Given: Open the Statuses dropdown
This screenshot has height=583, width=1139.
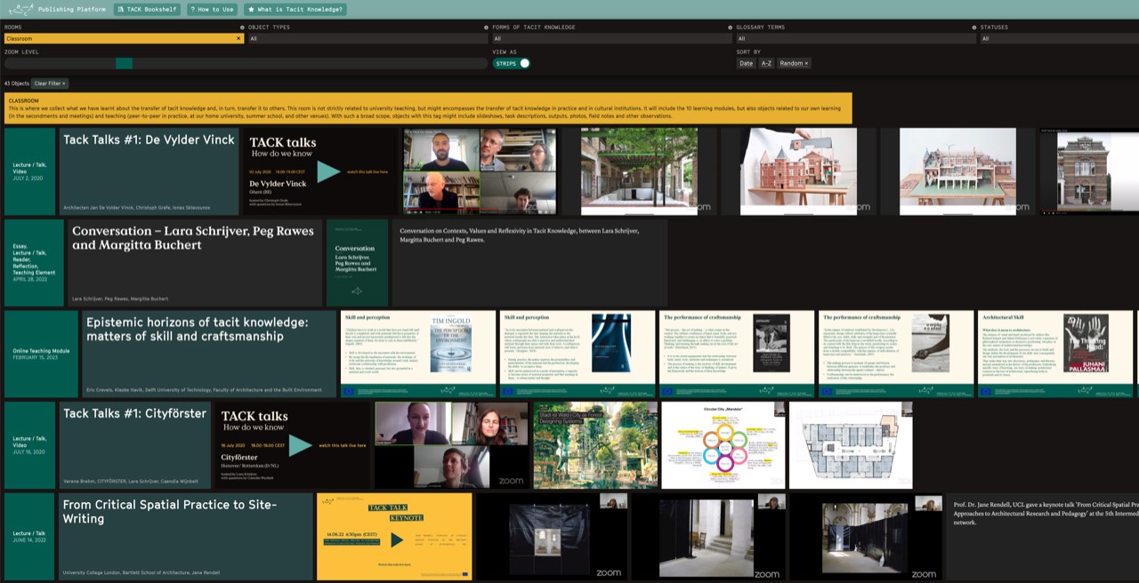Looking at the screenshot, I should pos(1059,39).
